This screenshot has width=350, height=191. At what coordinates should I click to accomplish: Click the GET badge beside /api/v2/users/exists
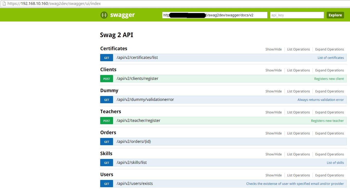106,184
